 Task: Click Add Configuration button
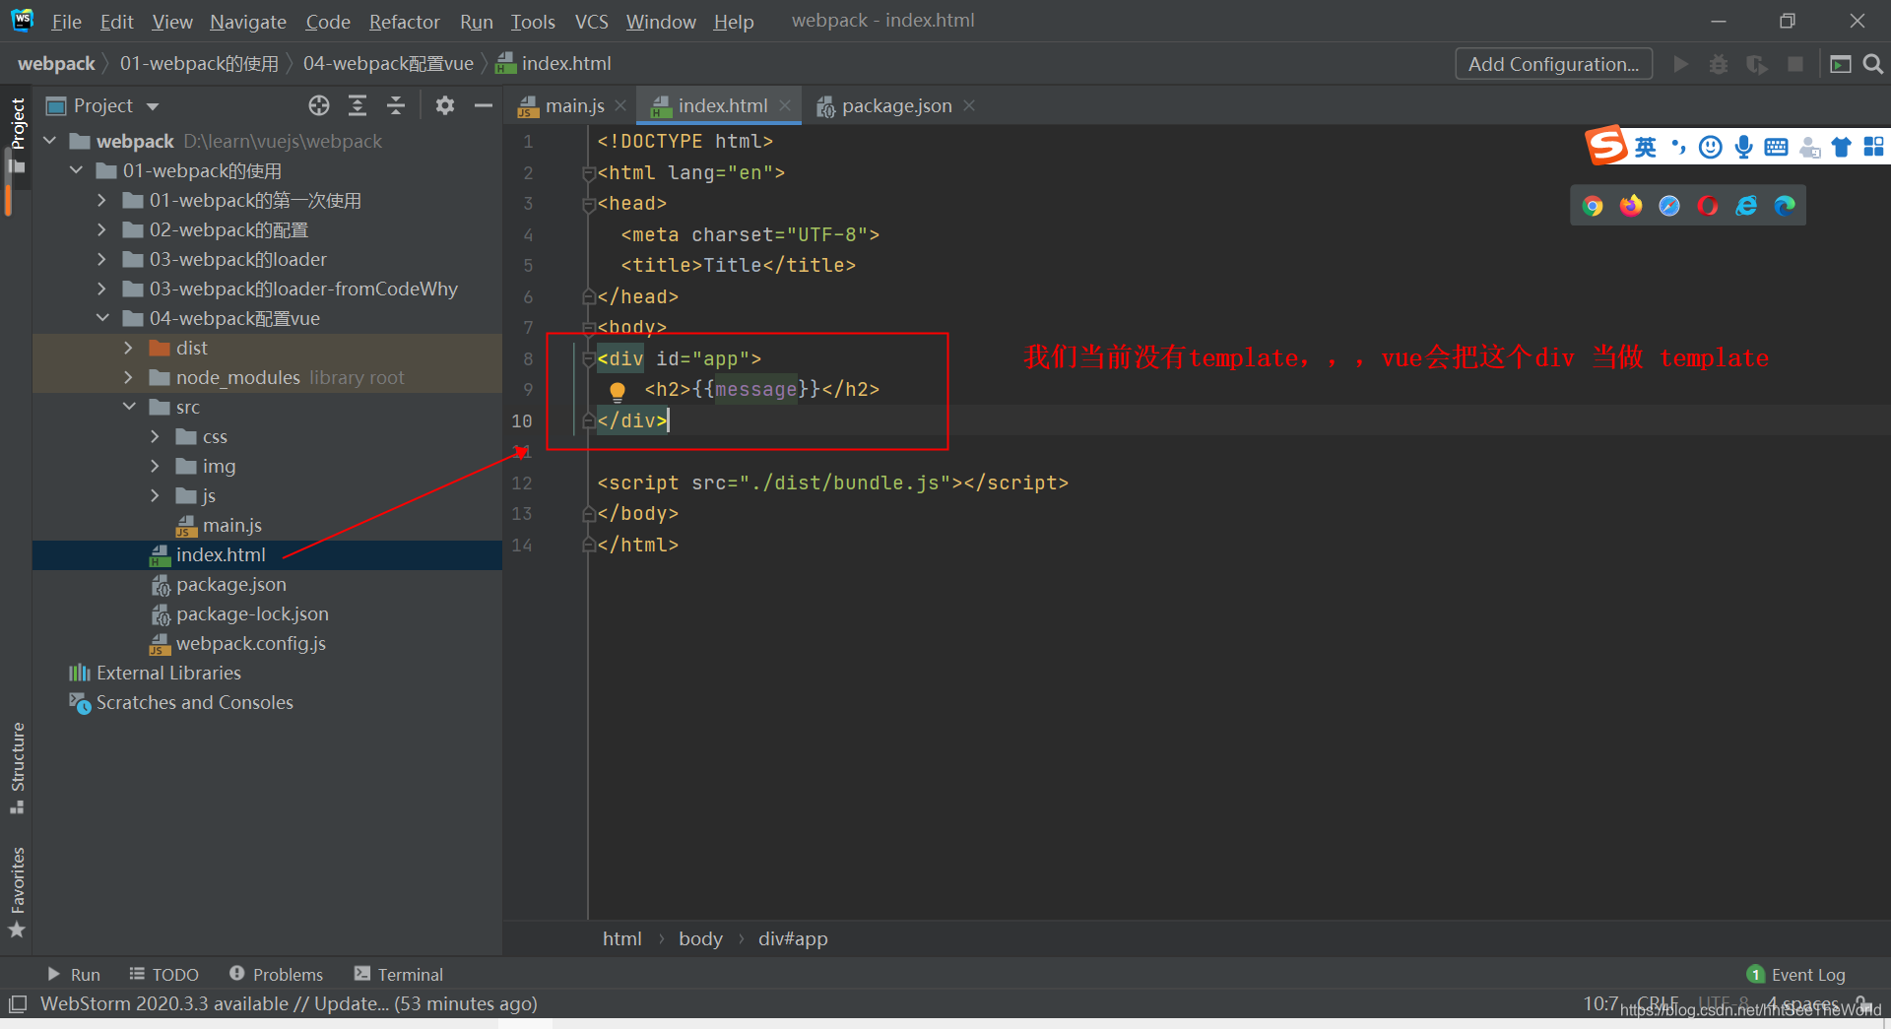tap(1553, 64)
